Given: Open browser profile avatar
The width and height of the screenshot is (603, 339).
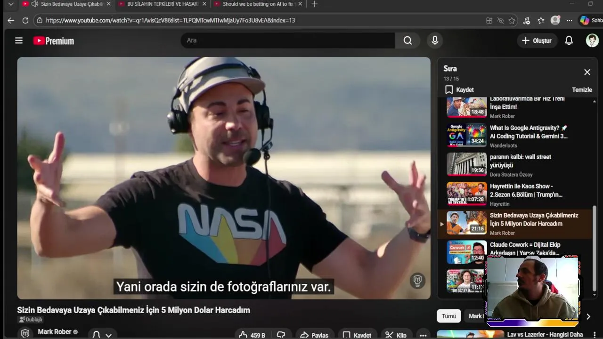Looking at the screenshot, I should (x=555, y=20).
